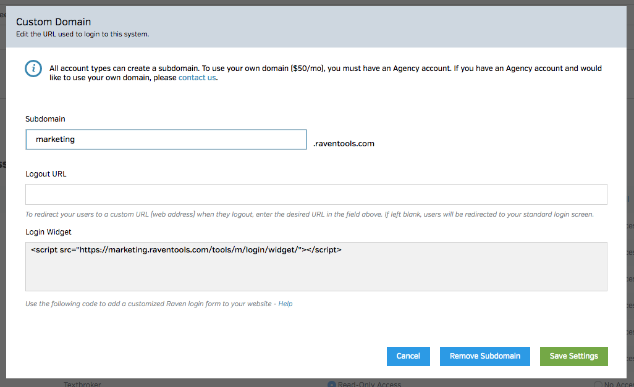Focus the Subdomain field containing 'marketing'
Viewport: 634px width, 387px height.
[x=166, y=139]
